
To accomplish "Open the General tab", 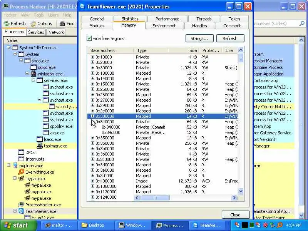I will tap(97, 19).
